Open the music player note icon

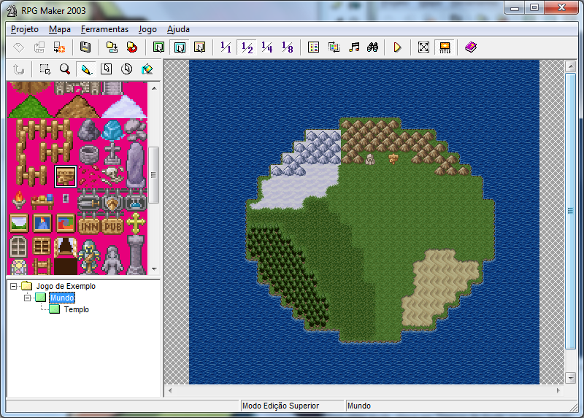tap(354, 47)
